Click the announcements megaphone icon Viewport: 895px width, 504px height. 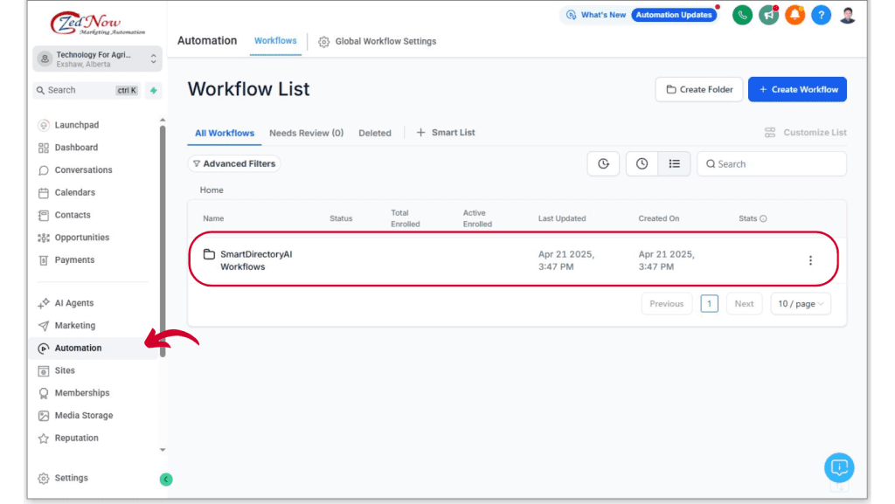tap(768, 15)
